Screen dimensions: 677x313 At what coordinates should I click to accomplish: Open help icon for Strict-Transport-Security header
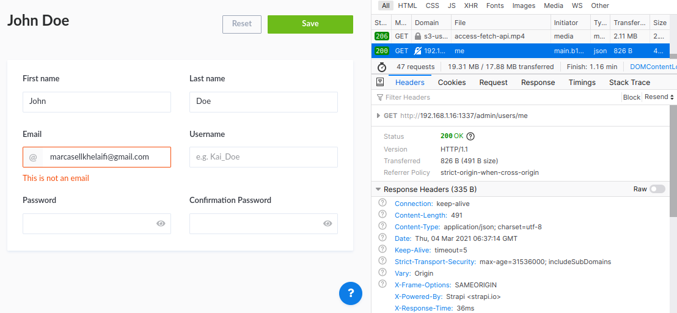click(382, 261)
